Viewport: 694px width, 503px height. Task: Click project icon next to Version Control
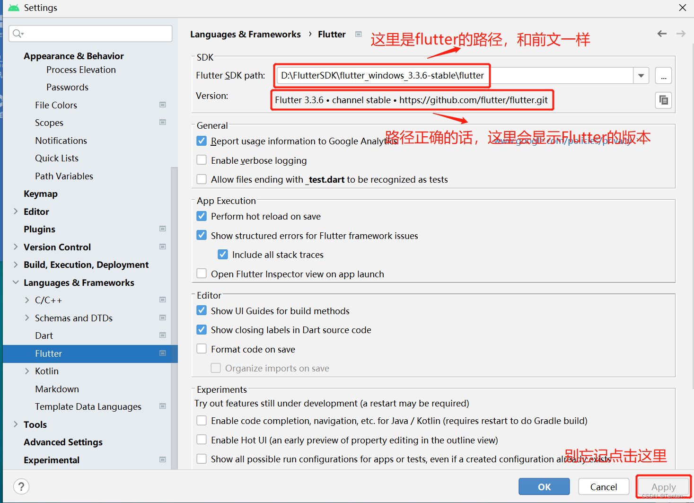click(x=163, y=247)
